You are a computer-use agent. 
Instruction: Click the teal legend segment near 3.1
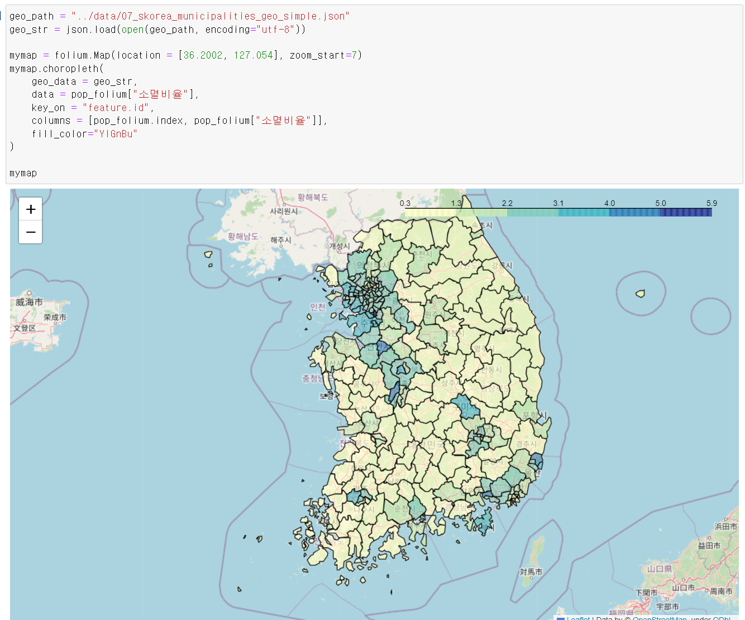pyautogui.click(x=584, y=212)
